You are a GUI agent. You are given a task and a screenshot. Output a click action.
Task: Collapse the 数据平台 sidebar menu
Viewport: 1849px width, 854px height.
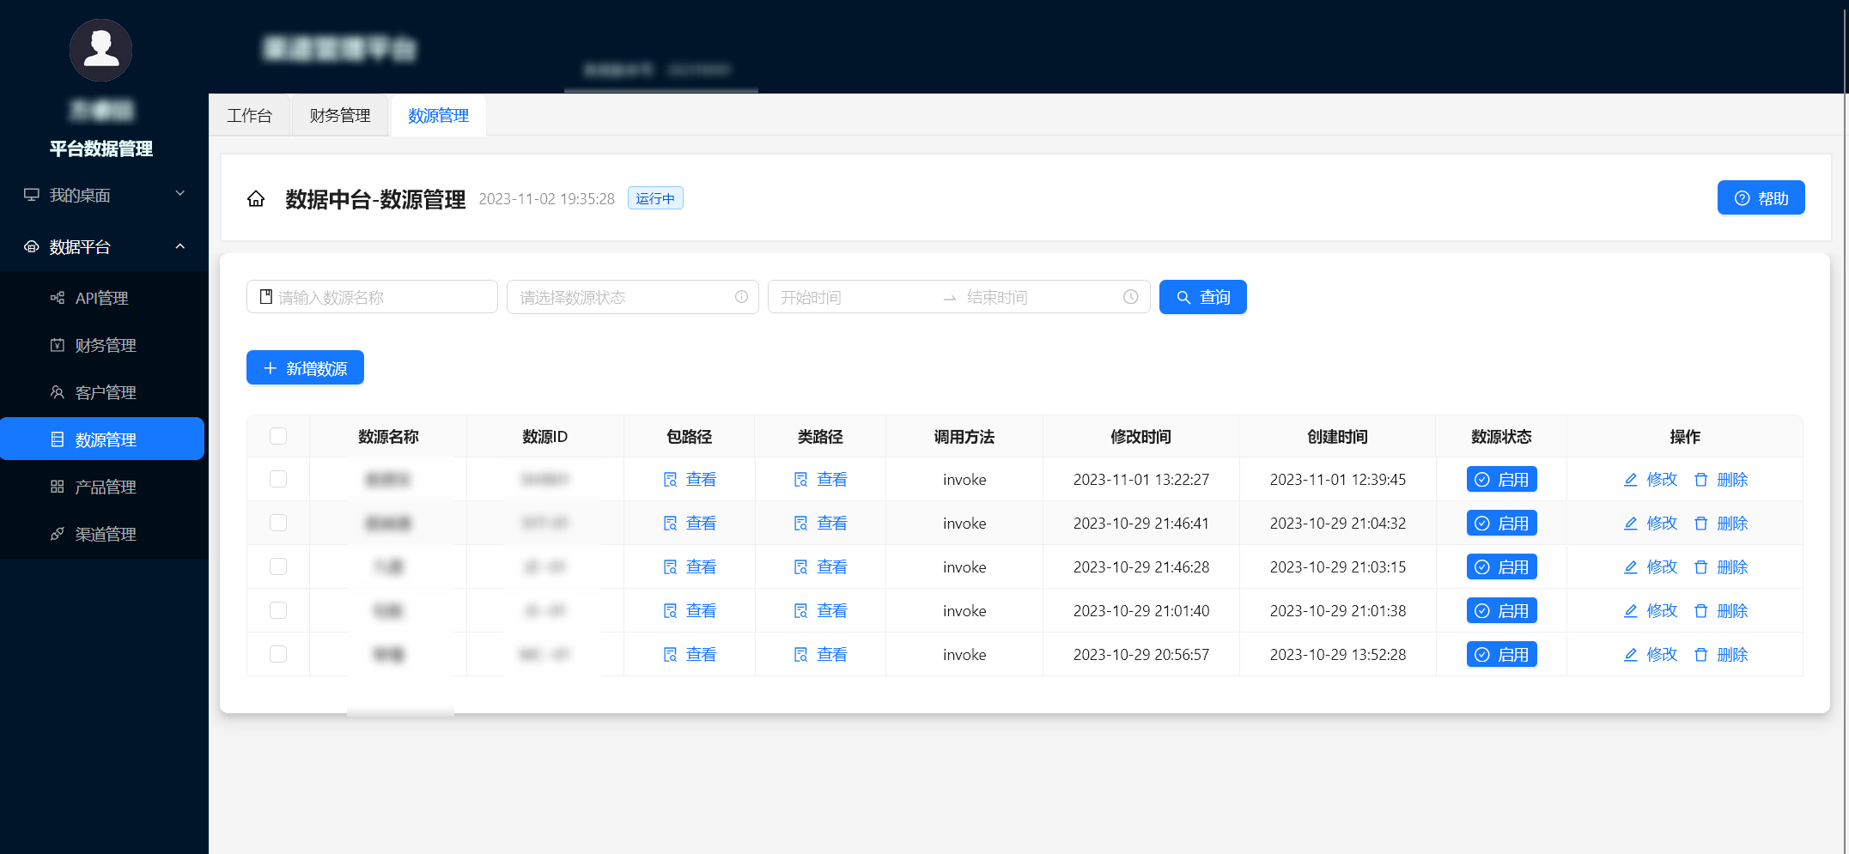(104, 247)
